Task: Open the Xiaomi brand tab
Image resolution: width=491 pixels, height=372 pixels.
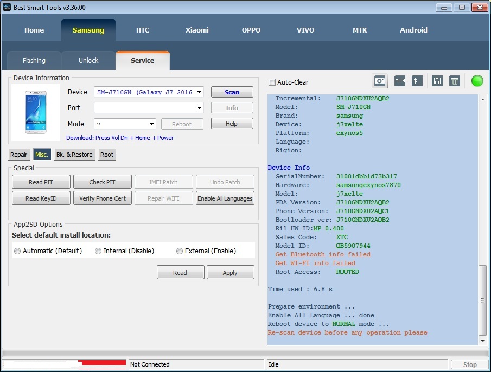Action: [x=197, y=30]
